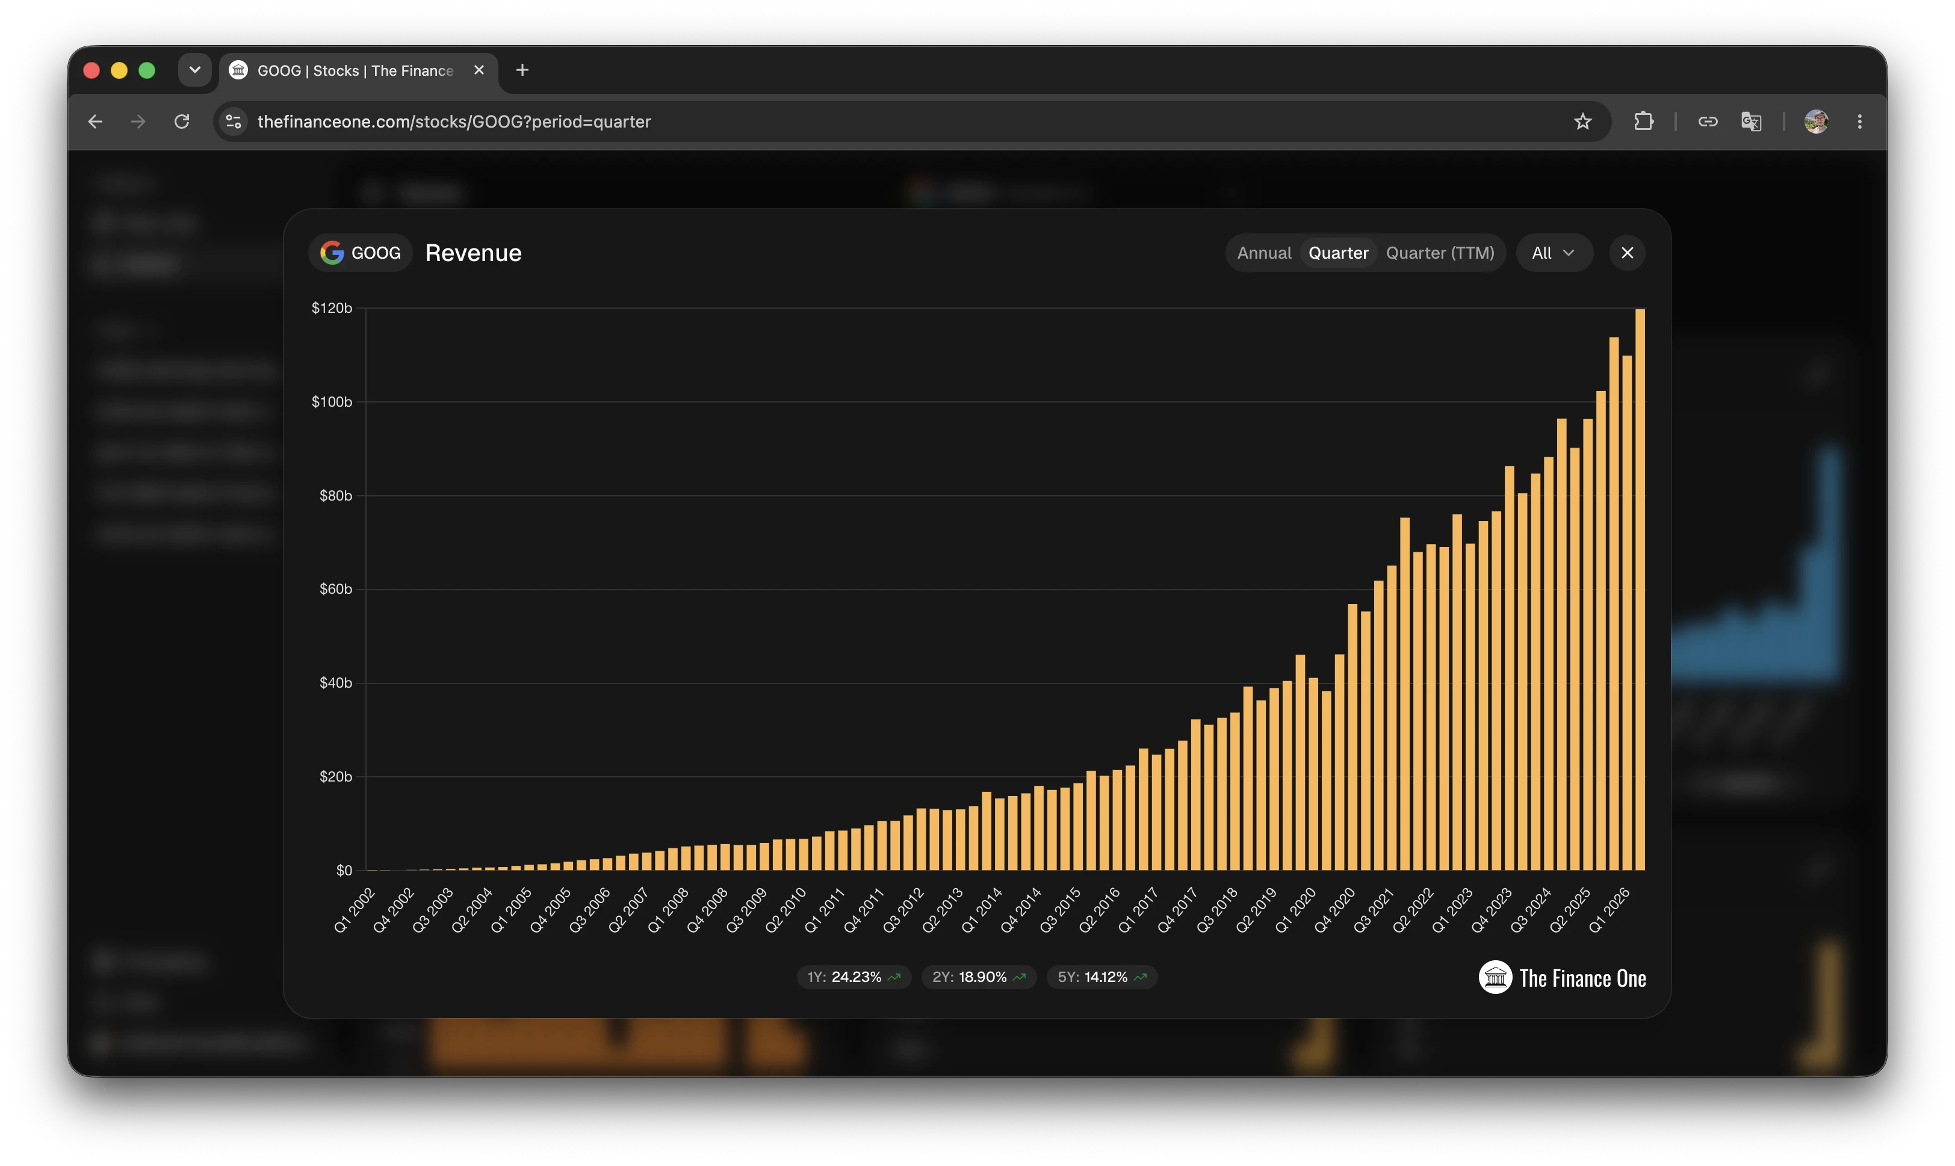
Task: Open the All time range dropdown
Action: pyautogui.click(x=1554, y=253)
